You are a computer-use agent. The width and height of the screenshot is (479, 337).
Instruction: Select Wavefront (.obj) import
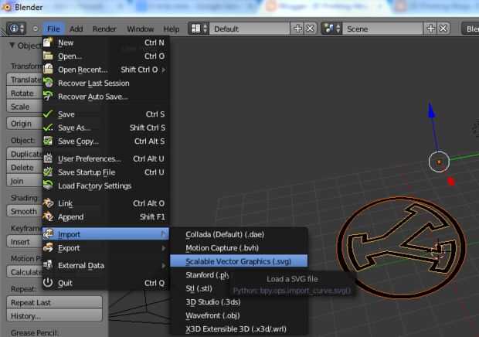239,315
